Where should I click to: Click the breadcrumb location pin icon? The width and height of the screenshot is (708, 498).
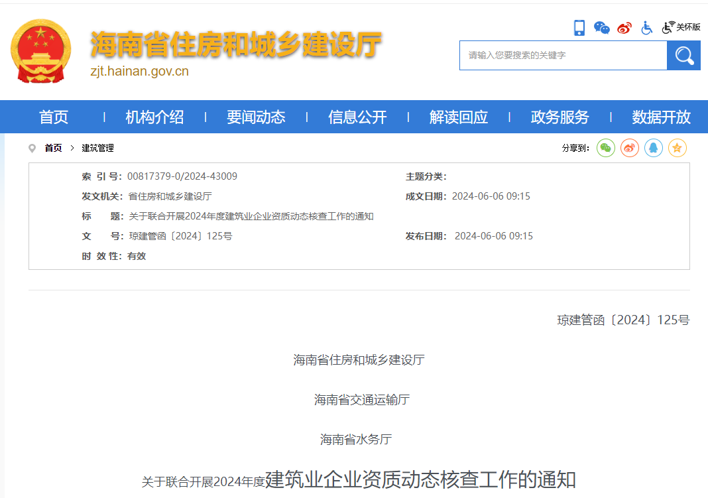[32, 148]
